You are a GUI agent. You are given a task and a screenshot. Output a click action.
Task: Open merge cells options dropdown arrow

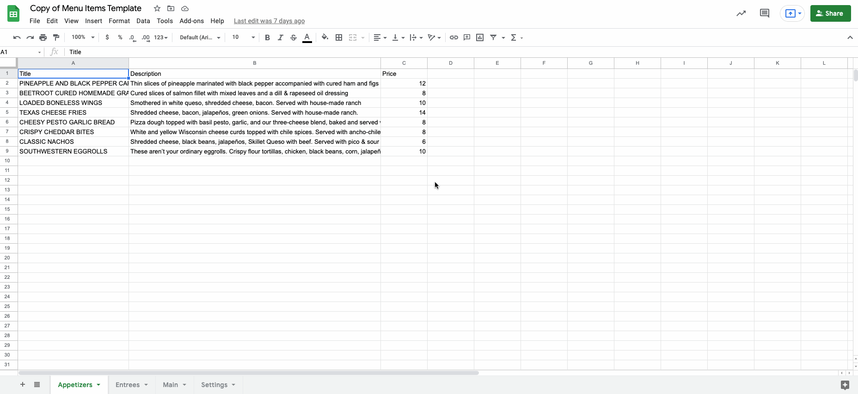point(363,37)
